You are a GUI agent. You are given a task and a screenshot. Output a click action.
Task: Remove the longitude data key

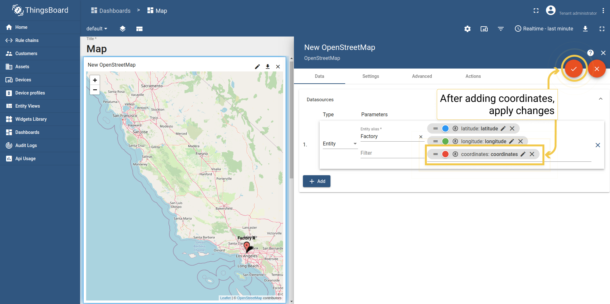click(520, 141)
